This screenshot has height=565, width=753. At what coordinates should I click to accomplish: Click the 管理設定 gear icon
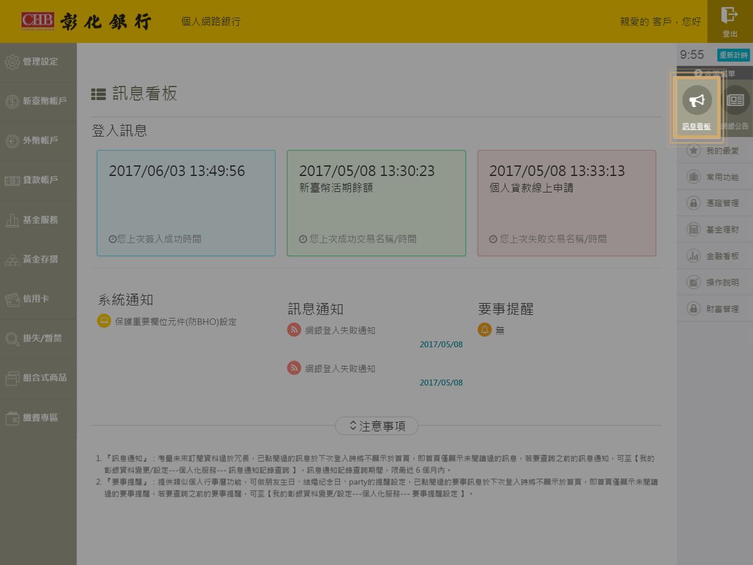tap(12, 62)
